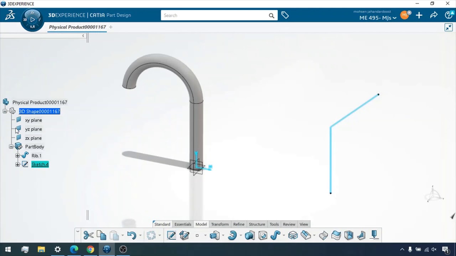Select the Draft angle tool

pos(361,235)
